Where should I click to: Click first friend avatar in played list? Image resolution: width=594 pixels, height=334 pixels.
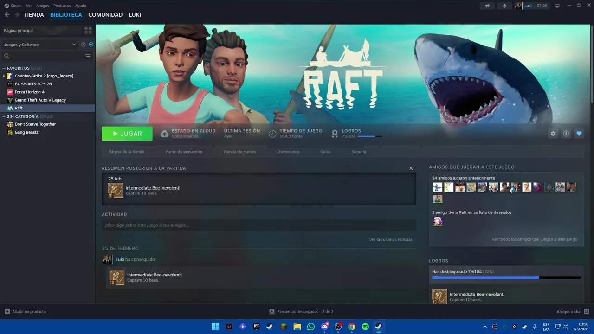pyautogui.click(x=438, y=187)
